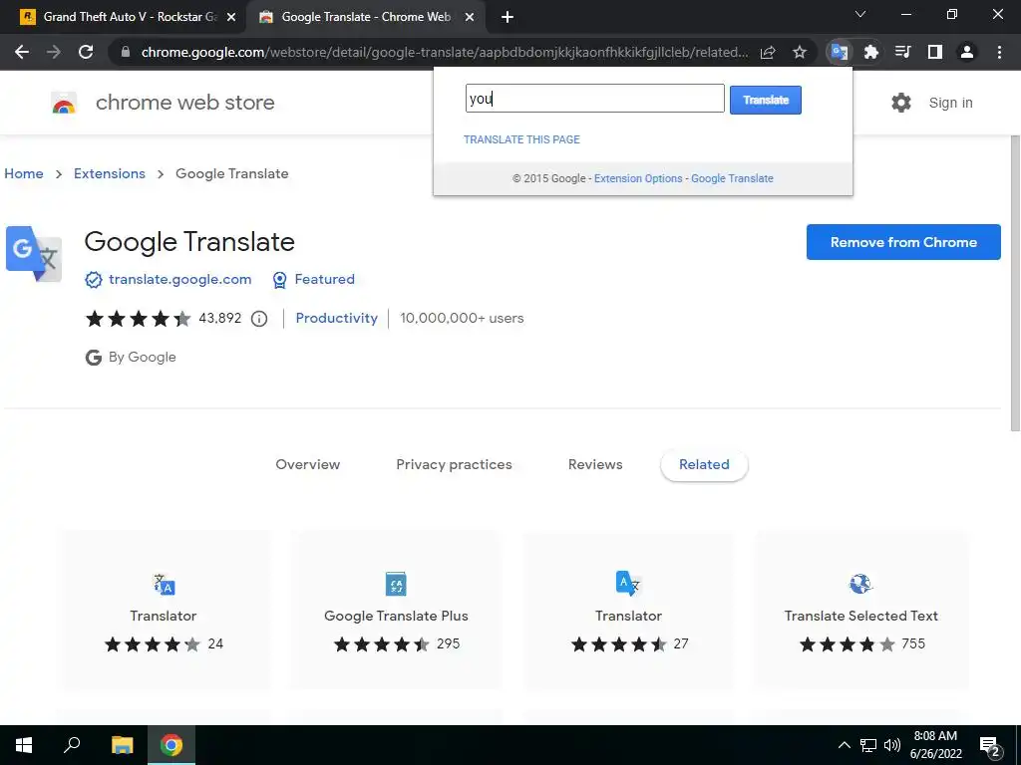Open Chrome Web Store settings gear
Image resolution: width=1021 pixels, height=765 pixels.
[901, 103]
